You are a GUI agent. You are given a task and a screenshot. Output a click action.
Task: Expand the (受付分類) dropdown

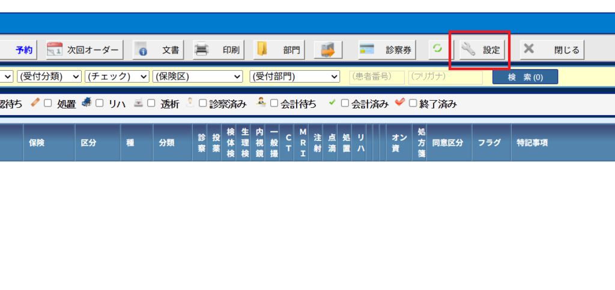[x=49, y=77]
